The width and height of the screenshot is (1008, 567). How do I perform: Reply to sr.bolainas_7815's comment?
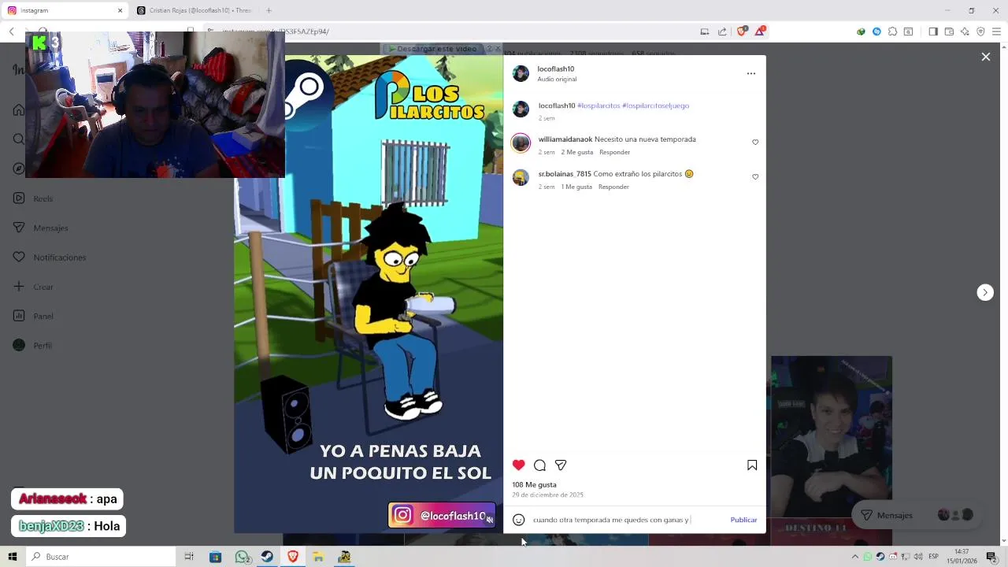pyautogui.click(x=613, y=187)
